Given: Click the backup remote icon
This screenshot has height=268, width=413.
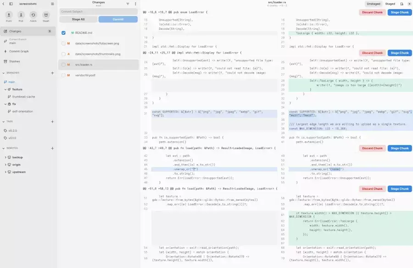Looking at the screenshot, I should (9, 157).
